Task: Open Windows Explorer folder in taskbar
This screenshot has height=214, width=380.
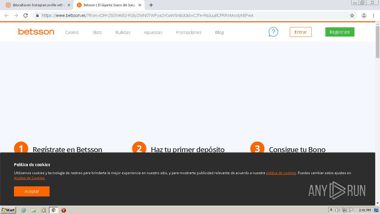Action: [x=34, y=210]
